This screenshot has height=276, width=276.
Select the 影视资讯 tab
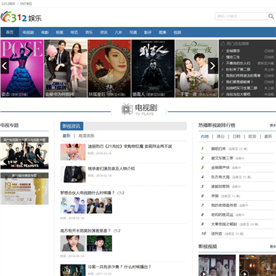(x=72, y=126)
